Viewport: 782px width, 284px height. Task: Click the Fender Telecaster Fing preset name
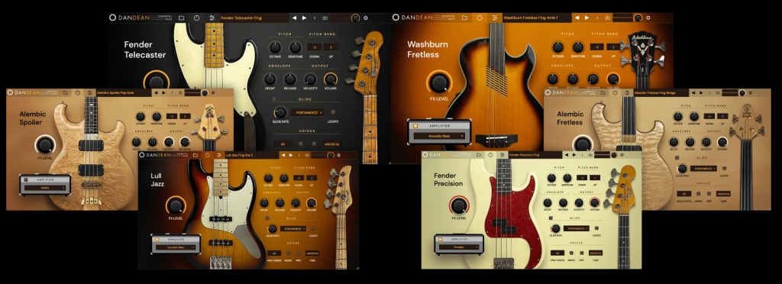click(241, 18)
